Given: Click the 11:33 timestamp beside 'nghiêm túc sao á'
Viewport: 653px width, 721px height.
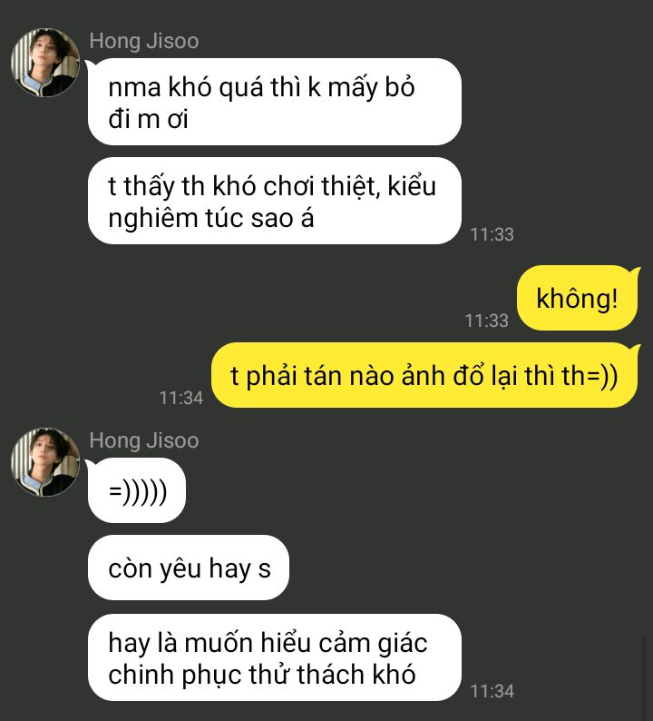Looking at the screenshot, I should click(492, 234).
